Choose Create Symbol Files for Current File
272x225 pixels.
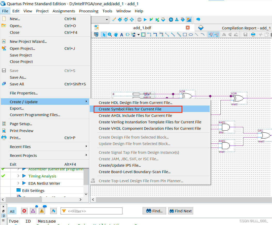[150, 109]
